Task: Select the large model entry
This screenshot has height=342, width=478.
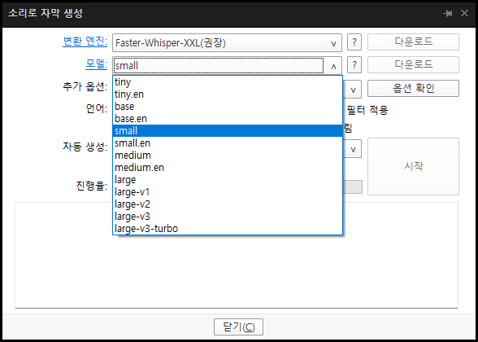Action: click(x=228, y=179)
